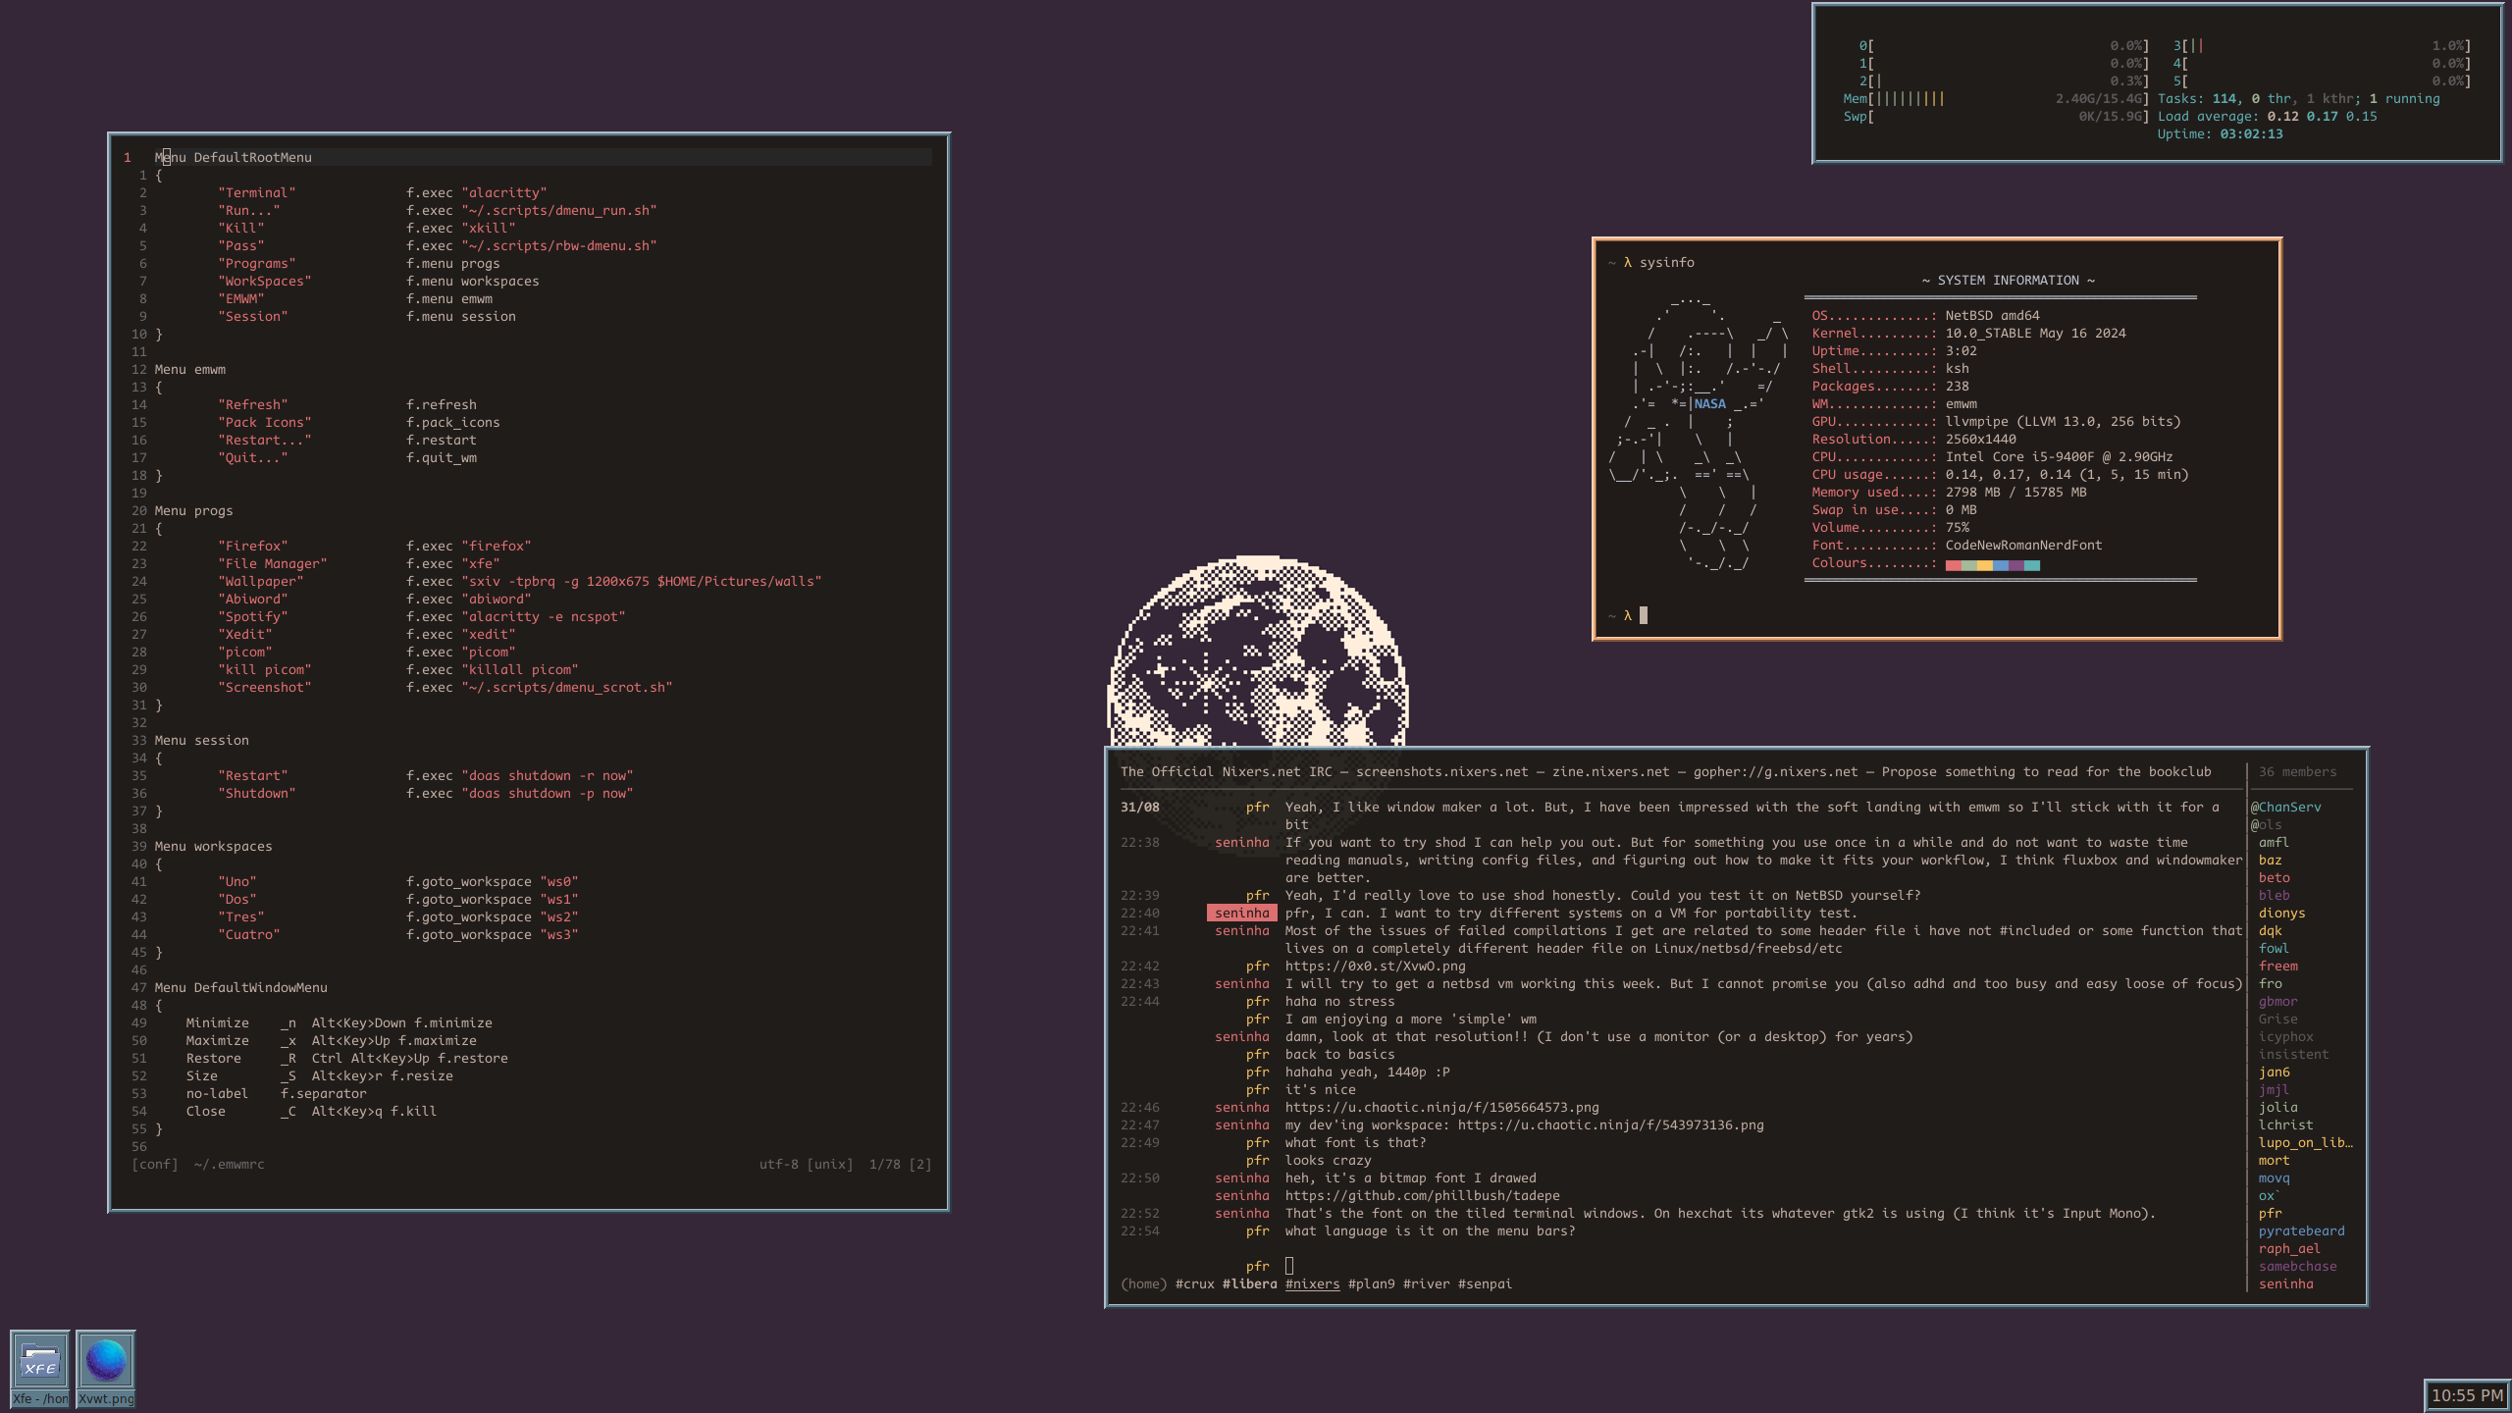Click the 10:55 PM clock widget
The height and width of the screenshot is (1413, 2512).
[2466, 1395]
